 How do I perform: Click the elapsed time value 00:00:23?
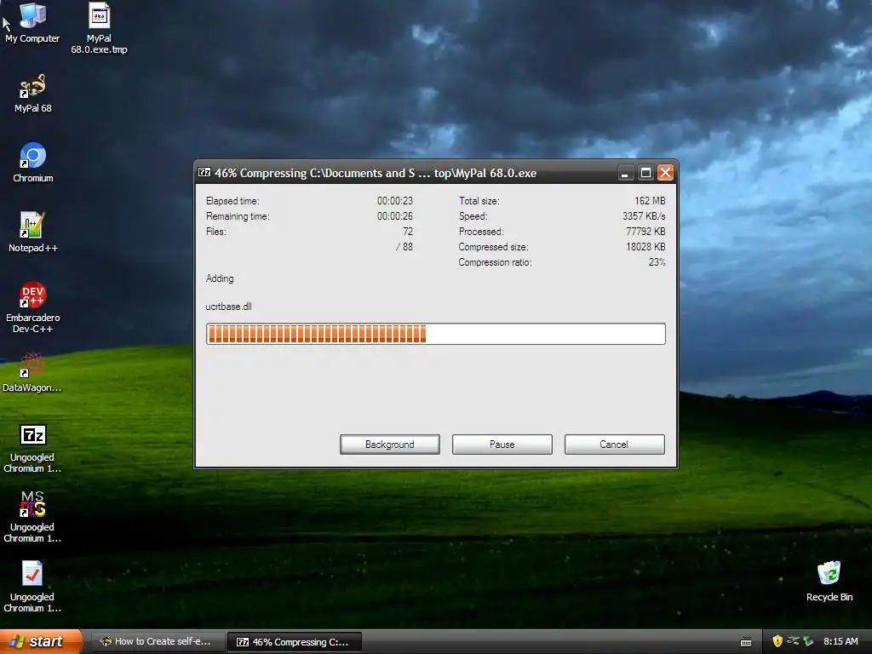click(x=395, y=201)
